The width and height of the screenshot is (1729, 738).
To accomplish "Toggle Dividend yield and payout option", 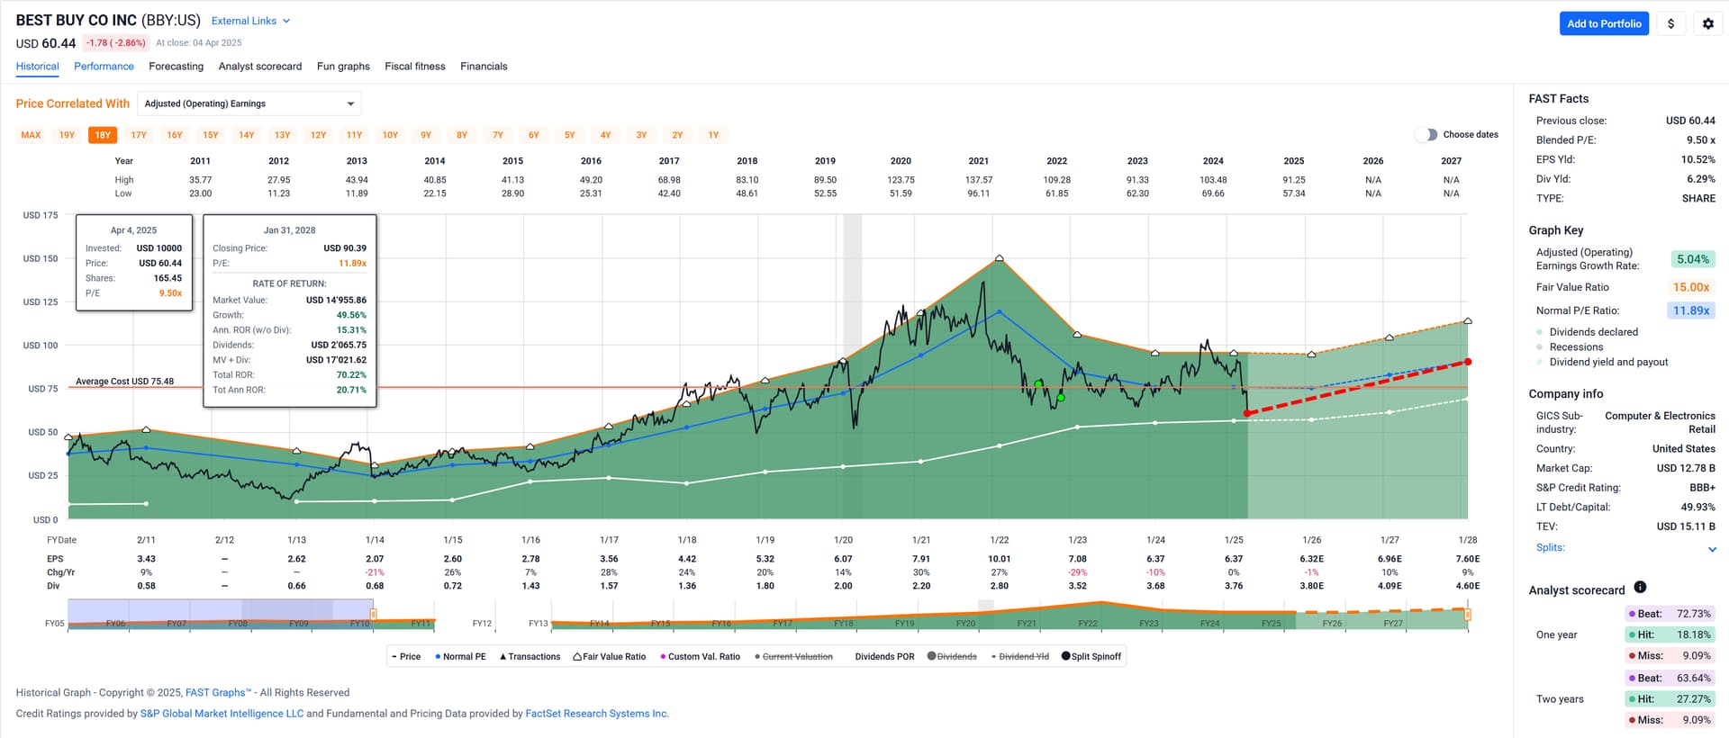I will tap(1602, 363).
